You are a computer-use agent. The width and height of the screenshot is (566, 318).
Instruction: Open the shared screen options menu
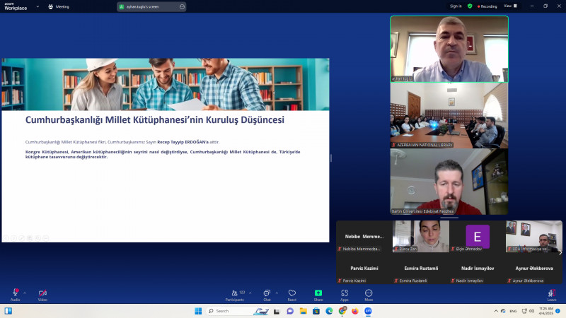click(182, 6)
